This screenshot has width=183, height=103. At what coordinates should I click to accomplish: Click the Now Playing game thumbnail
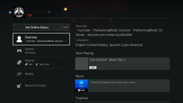coord(82,63)
